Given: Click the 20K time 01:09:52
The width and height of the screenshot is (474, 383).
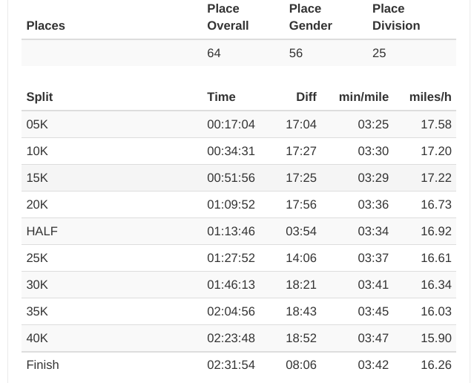Looking at the screenshot, I should point(231,205).
